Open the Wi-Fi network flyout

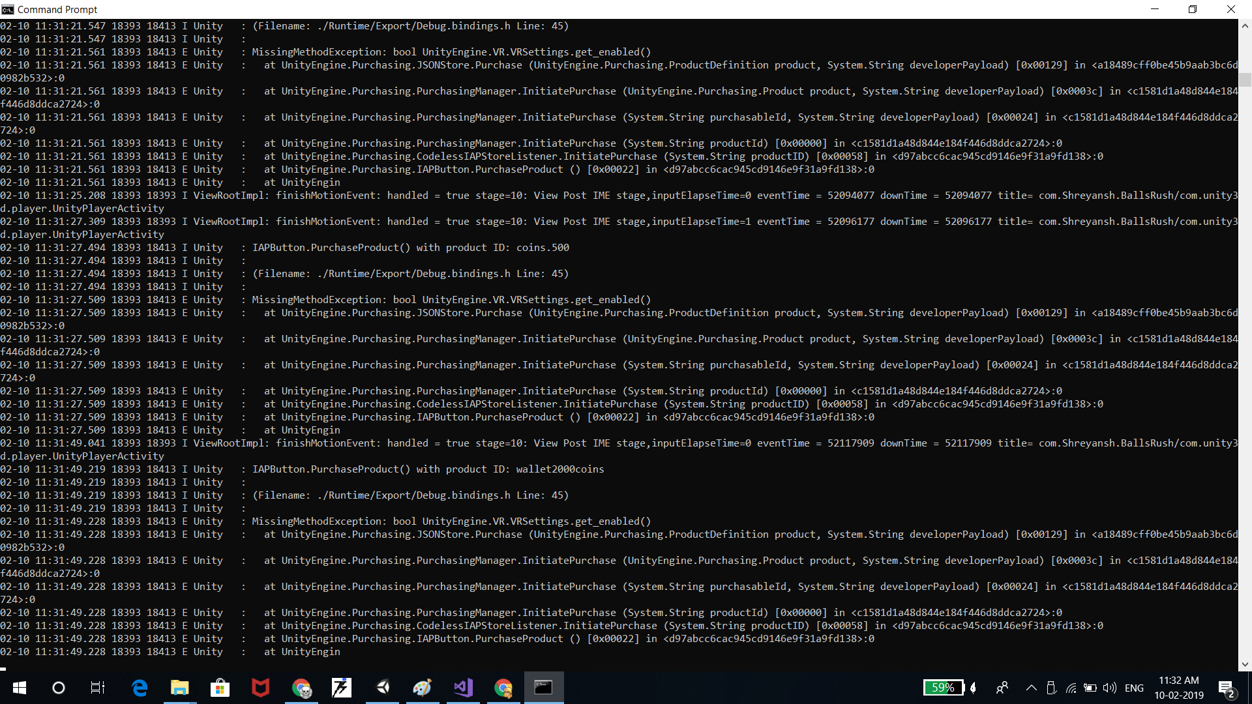pos(1071,688)
